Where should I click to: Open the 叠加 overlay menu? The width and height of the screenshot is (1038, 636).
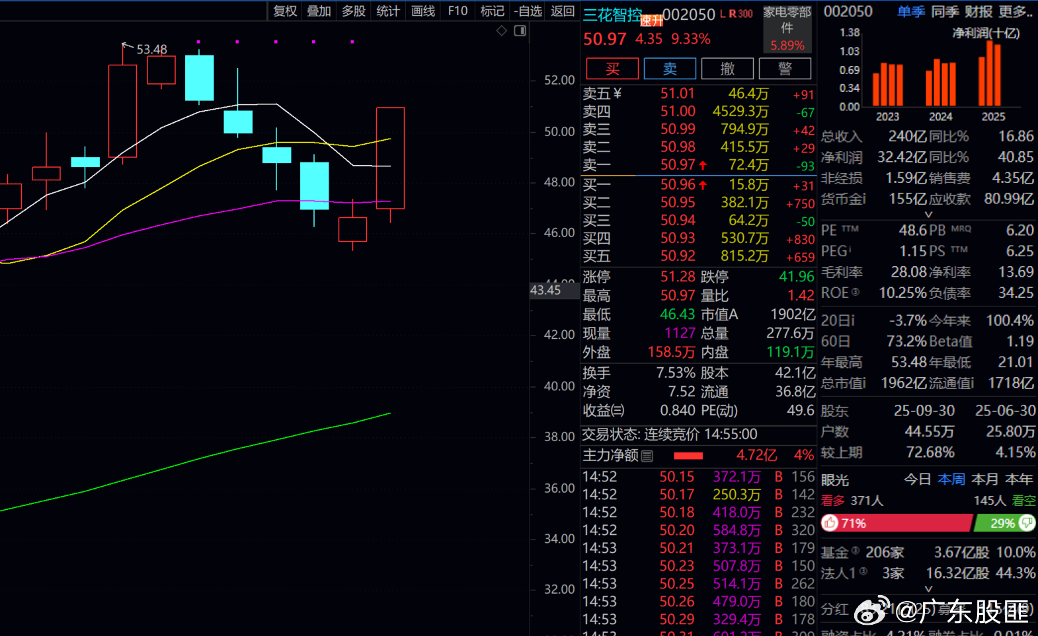[319, 11]
